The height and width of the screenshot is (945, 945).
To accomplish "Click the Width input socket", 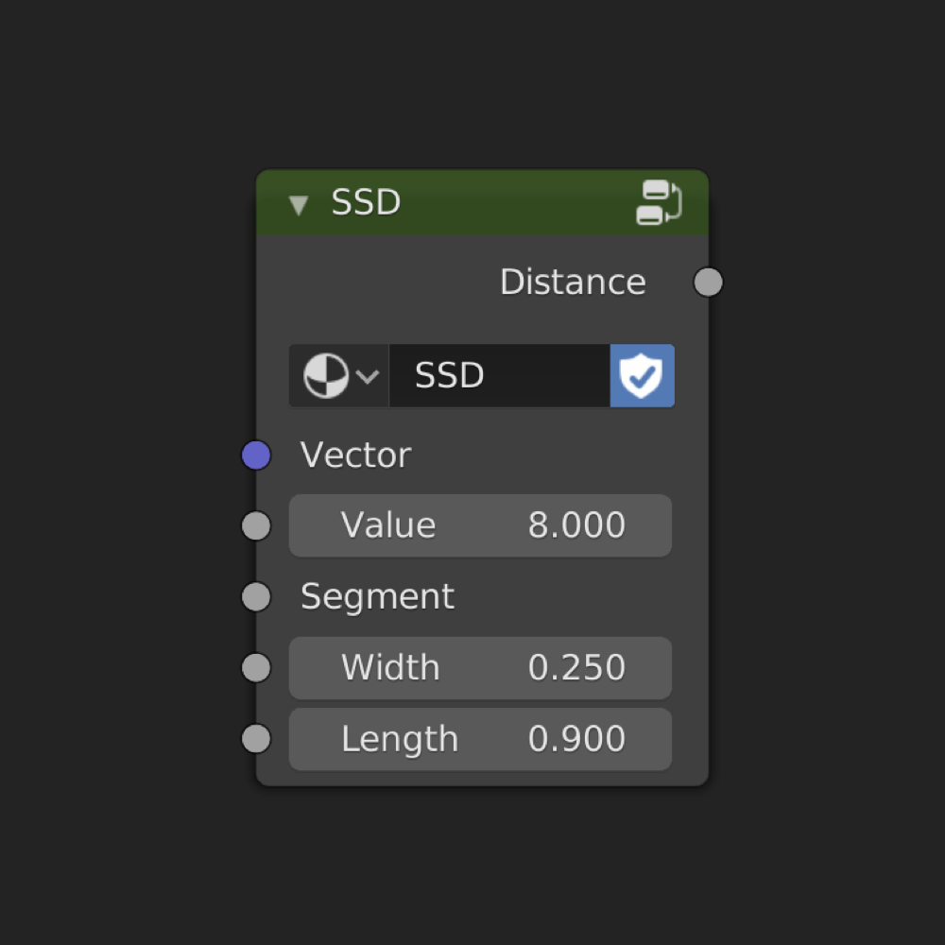I will tap(256, 668).
